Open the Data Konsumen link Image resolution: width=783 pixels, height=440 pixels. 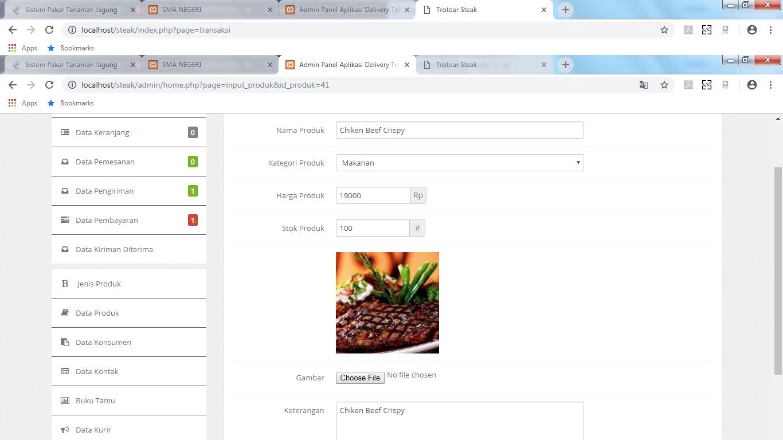(103, 342)
